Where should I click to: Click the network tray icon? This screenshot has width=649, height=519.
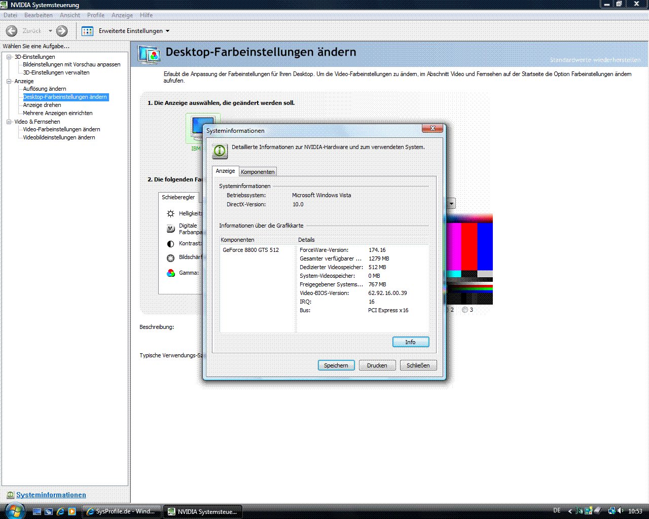611,511
